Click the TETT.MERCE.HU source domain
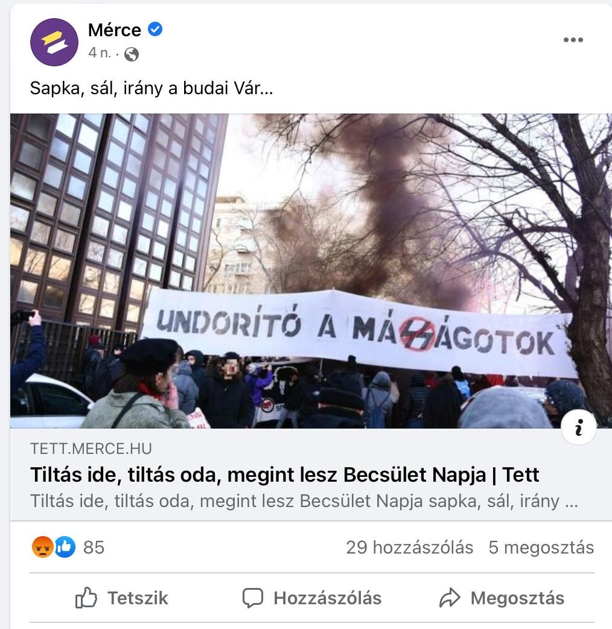 point(91,449)
